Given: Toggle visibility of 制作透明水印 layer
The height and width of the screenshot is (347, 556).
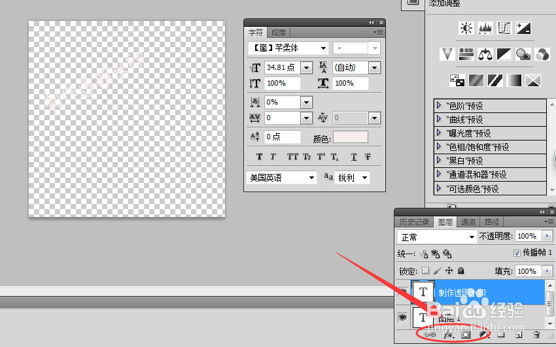Looking at the screenshot, I should point(402,292).
